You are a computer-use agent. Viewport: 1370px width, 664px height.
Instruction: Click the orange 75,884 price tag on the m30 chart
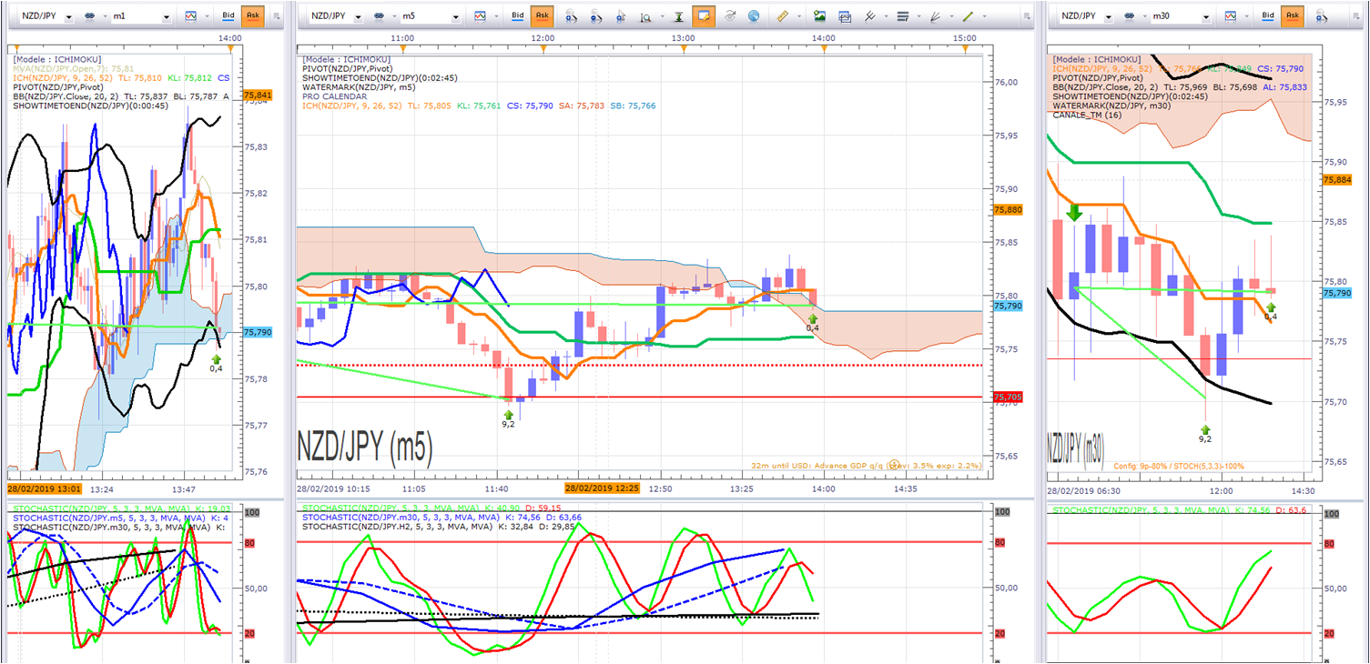pyautogui.click(x=1336, y=180)
